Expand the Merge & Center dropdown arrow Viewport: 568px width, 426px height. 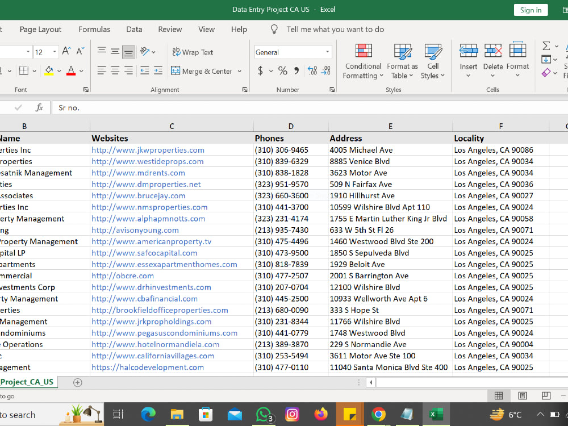point(240,72)
